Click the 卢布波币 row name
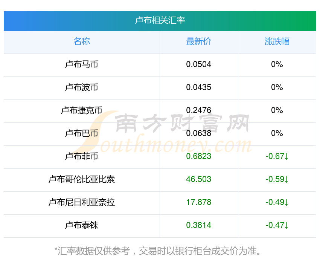This screenshot has width=320, height=263. point(82,87)
